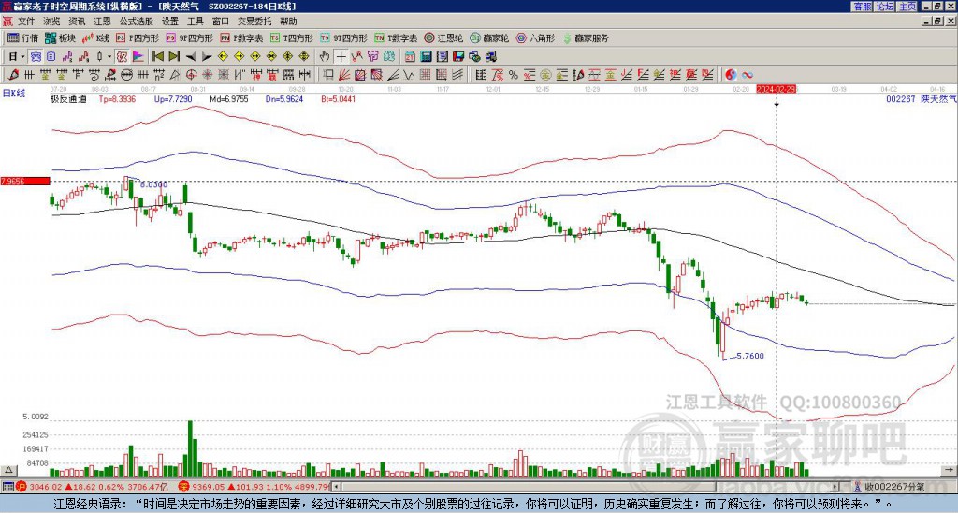Click the 002267 陕天然气 stock label
Viewport: 958px width, 513px height.
922,99
